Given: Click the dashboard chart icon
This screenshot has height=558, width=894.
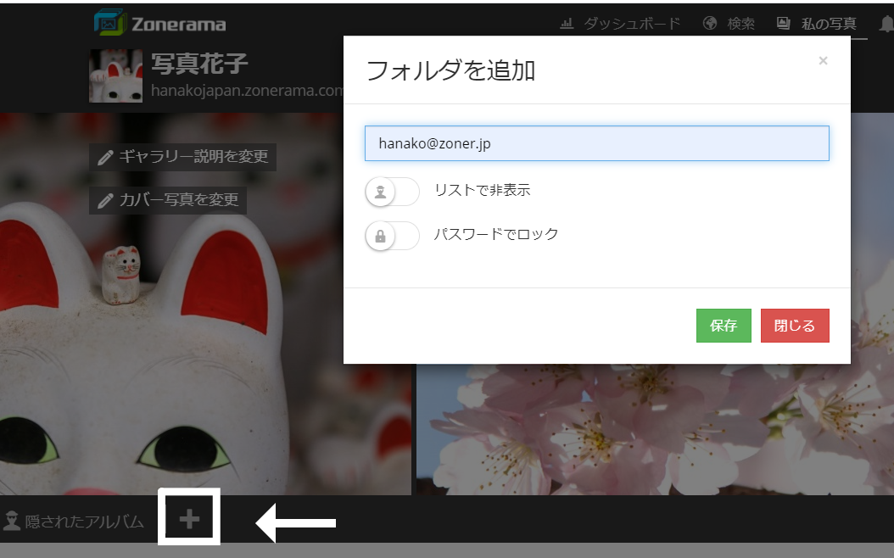Looking at the screenshot, I should tap(566, 24).
